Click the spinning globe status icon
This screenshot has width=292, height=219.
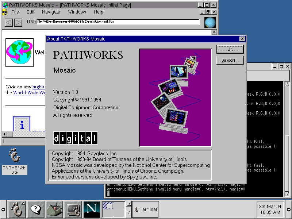pyautogui.click(x=210, y=22)
